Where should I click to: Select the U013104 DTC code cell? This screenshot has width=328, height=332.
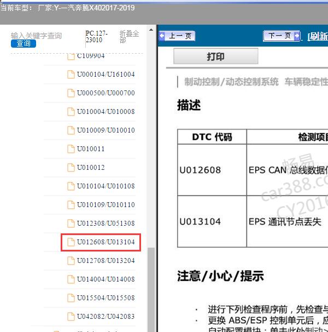(x=212, y=221)
